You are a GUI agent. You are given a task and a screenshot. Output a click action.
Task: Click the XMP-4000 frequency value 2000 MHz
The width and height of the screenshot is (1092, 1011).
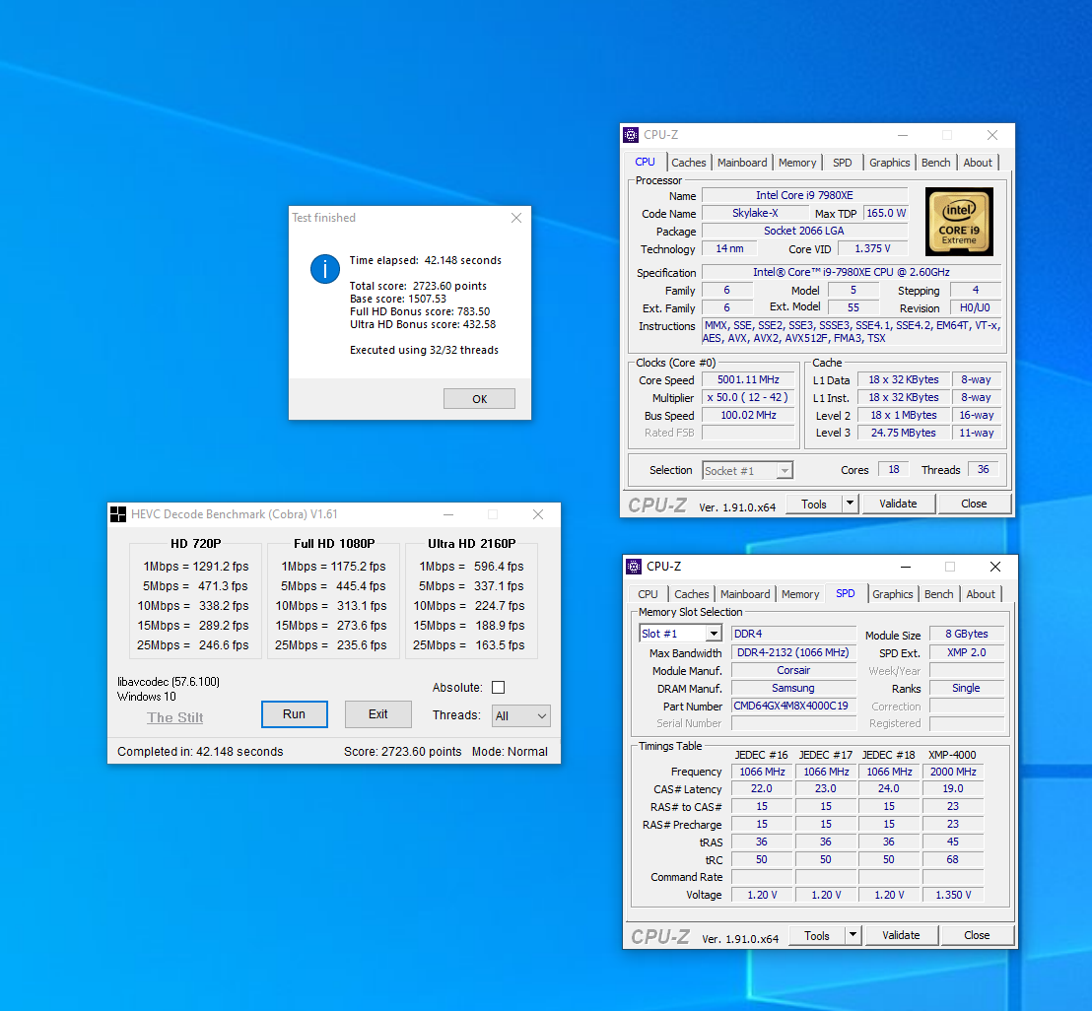point(953,772)
